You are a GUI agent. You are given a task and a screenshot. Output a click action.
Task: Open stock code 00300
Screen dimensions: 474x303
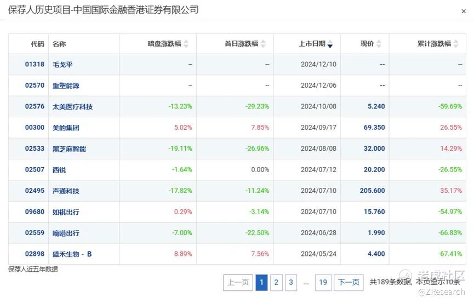[35, 128]
